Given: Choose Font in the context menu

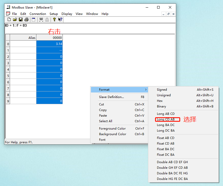Looking at the screenshot, I should click(x=119, y=140).
